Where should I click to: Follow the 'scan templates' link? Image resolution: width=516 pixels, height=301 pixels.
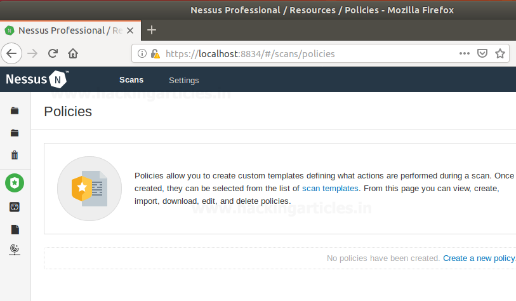point(330,189)
